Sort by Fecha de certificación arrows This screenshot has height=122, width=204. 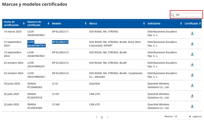24,23
